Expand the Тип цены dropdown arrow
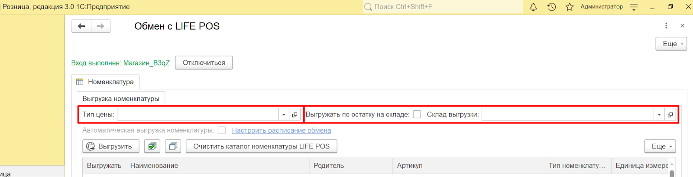 (x=284, y=114)
